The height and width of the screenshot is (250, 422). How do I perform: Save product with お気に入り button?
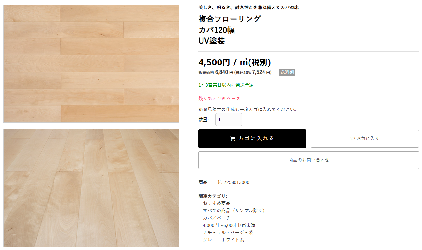[365, 139]
